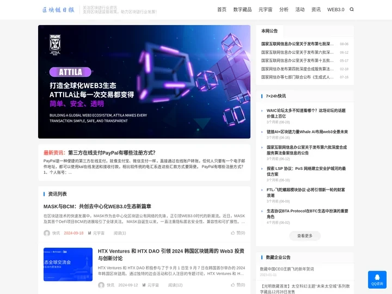Screen dimensions: 392x294
Task: Click author avatar on HTX Ventures article
Action: coord(101,285)
